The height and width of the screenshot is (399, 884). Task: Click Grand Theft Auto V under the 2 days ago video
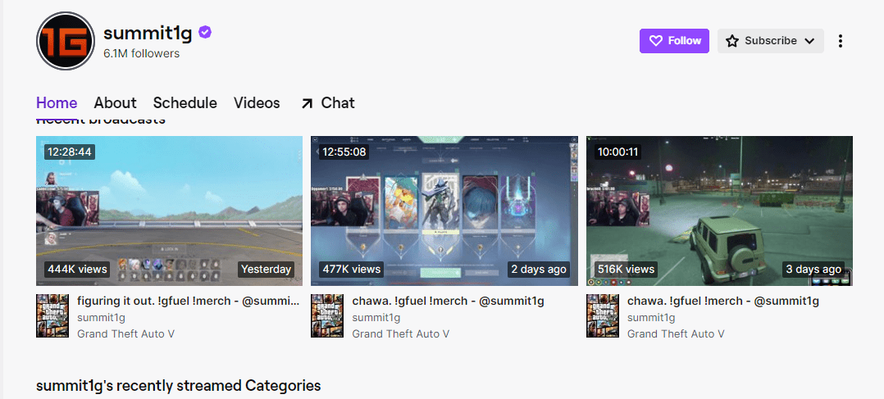tap(401, 333)
